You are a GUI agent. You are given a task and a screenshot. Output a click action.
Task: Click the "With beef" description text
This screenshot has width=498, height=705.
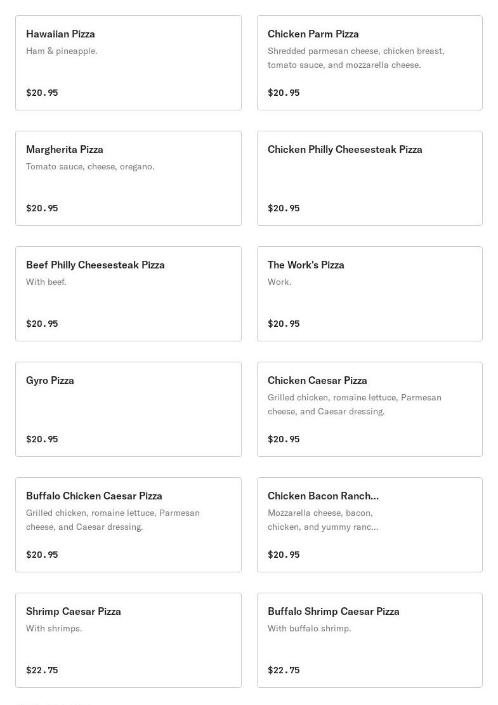point(46,282)
